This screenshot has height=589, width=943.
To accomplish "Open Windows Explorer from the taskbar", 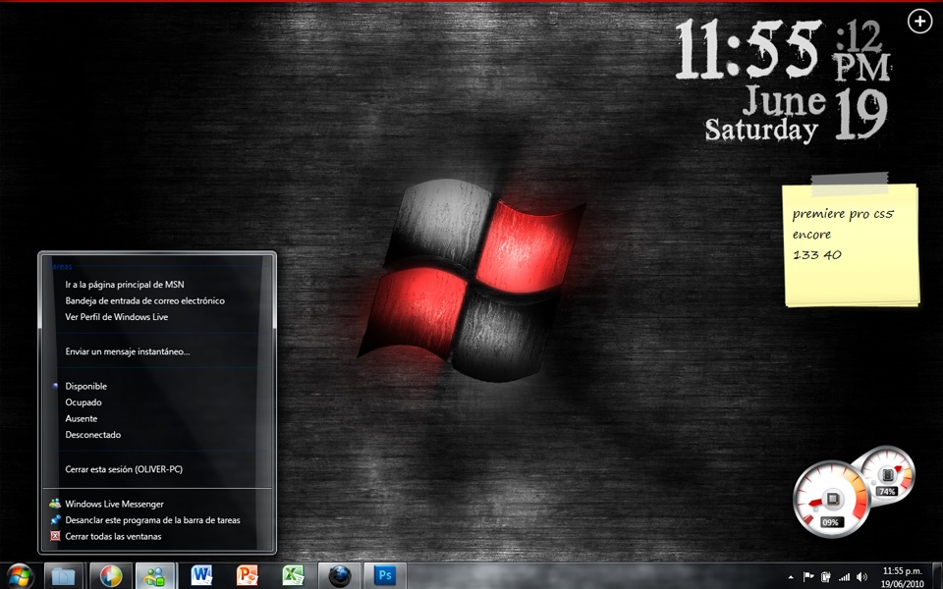I will pyautogui.click(x=61, y=576).
